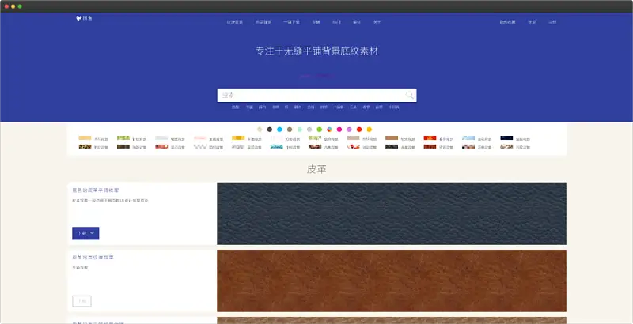Open the 关于 navigation item

377,22
